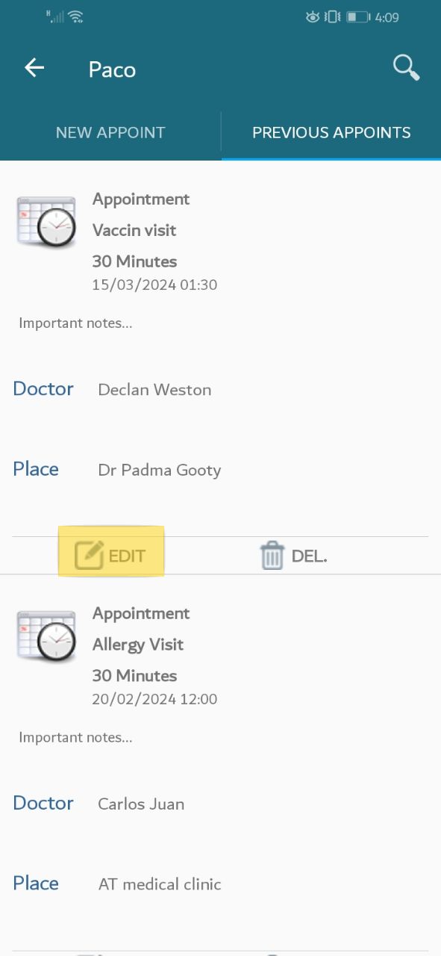
Task: Switch to NEW APPOINT tab
Action: 110,133
